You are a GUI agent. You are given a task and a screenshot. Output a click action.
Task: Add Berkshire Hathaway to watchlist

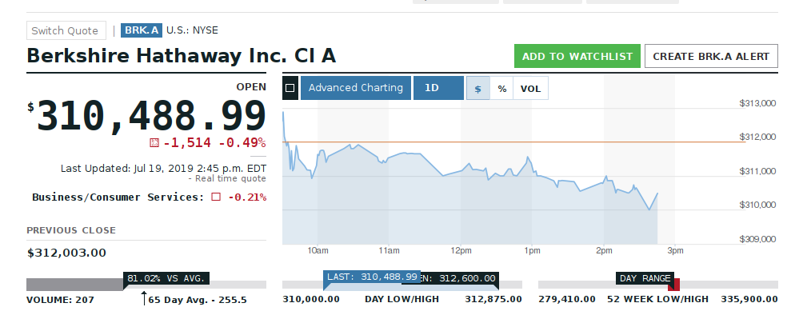coord(577,56)
